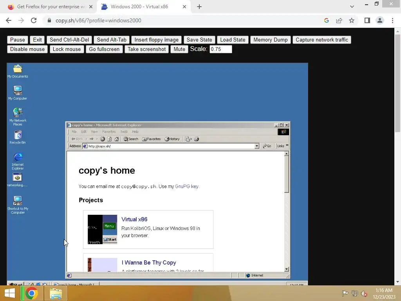Click the Scale input field
This screenshot has width=401, height=301.
click(x=221, y=49)
